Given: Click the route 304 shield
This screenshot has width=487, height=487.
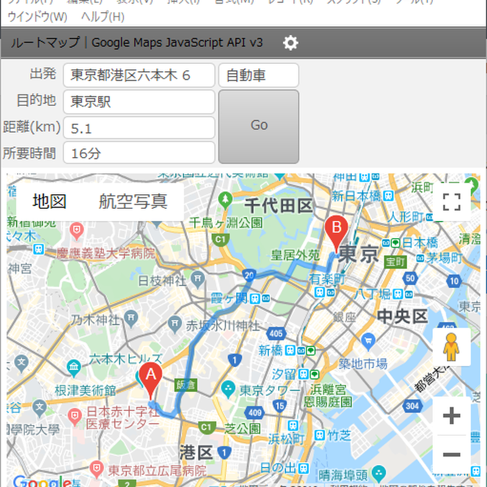Looking at the screenshot, I should point(412,406).
